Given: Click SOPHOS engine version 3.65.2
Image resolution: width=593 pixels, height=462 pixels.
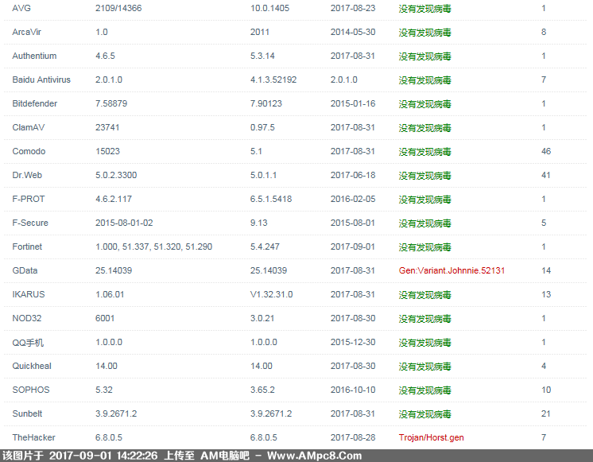Looking at the screenshot, I should tap(262, 390).
